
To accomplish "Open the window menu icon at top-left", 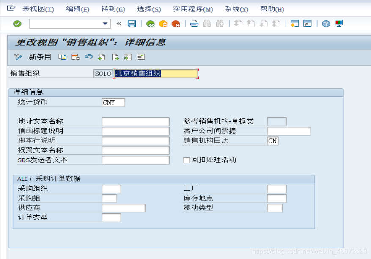I will point(11,8).
